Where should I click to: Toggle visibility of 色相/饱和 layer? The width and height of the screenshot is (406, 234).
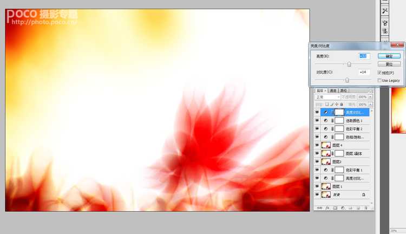pyautogui.click(x=317, y=137)
